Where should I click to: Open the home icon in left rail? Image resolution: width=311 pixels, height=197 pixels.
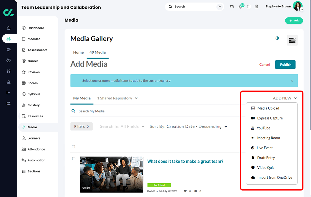9,28
